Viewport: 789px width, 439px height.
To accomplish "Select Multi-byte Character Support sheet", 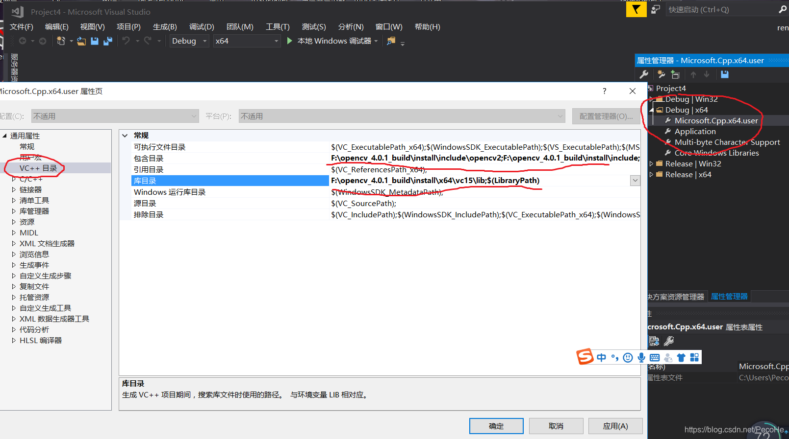I will pos(727,142).
